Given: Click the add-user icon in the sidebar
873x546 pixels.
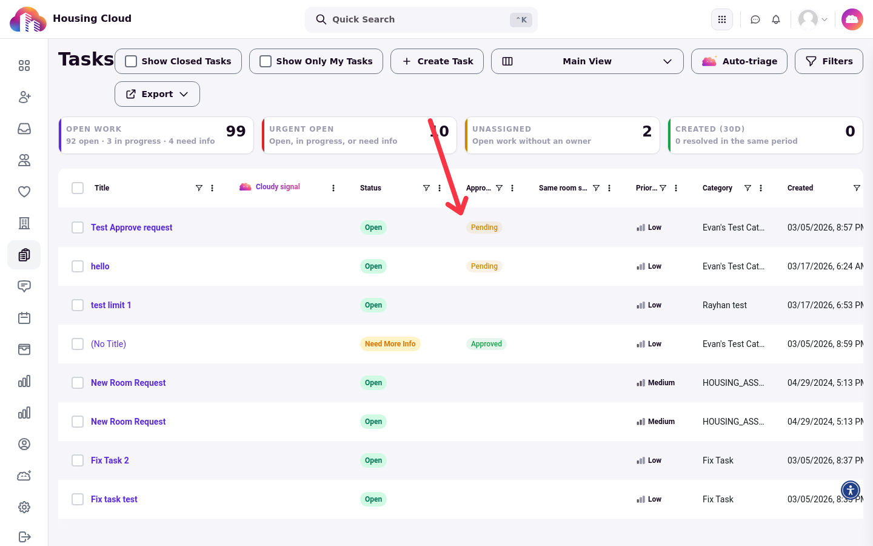Looking at the screenshot, I should pos(24,97).
